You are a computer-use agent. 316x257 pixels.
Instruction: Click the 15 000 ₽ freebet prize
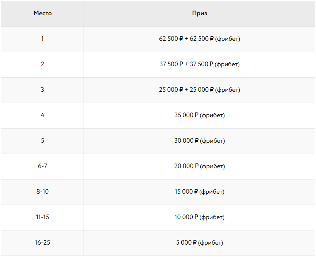(200, 191)
